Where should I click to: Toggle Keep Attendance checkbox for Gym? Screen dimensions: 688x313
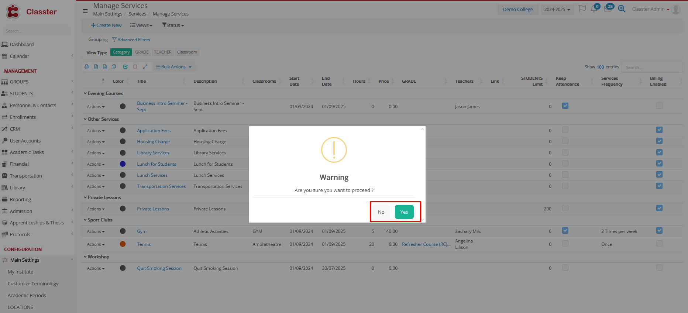(565, 231)
